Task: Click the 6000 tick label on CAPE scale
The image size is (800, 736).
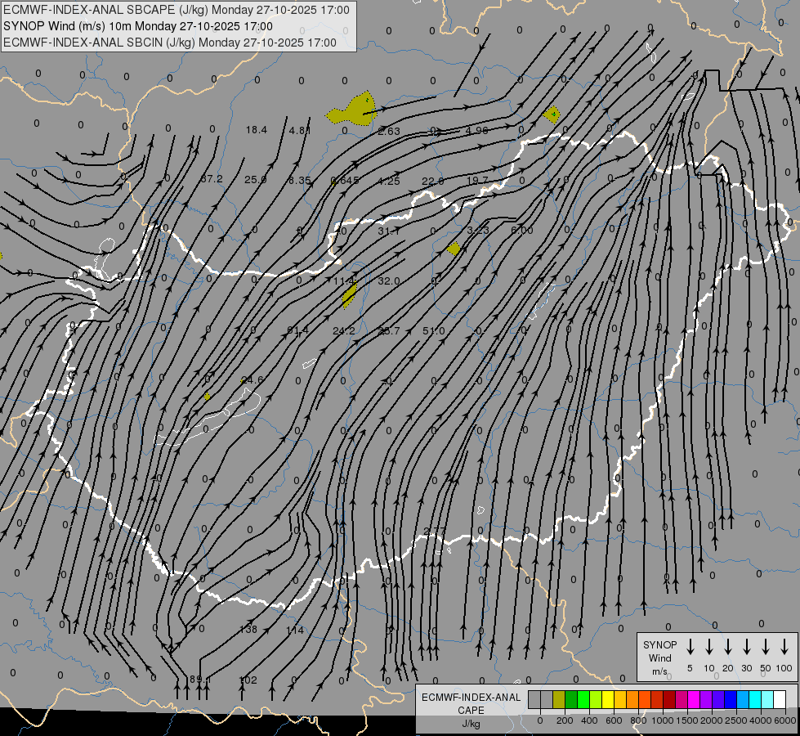Action: 786,720
